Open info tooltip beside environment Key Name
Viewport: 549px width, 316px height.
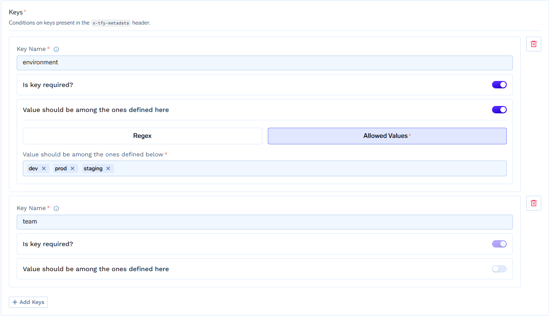click(x=57, y=50)
